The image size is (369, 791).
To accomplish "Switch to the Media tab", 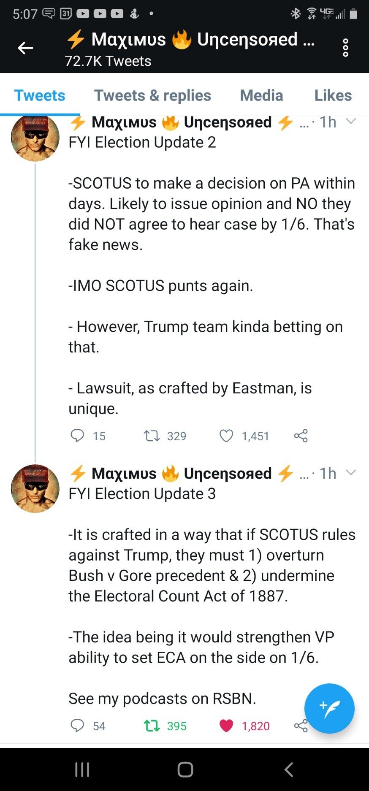I will point(261,95).
